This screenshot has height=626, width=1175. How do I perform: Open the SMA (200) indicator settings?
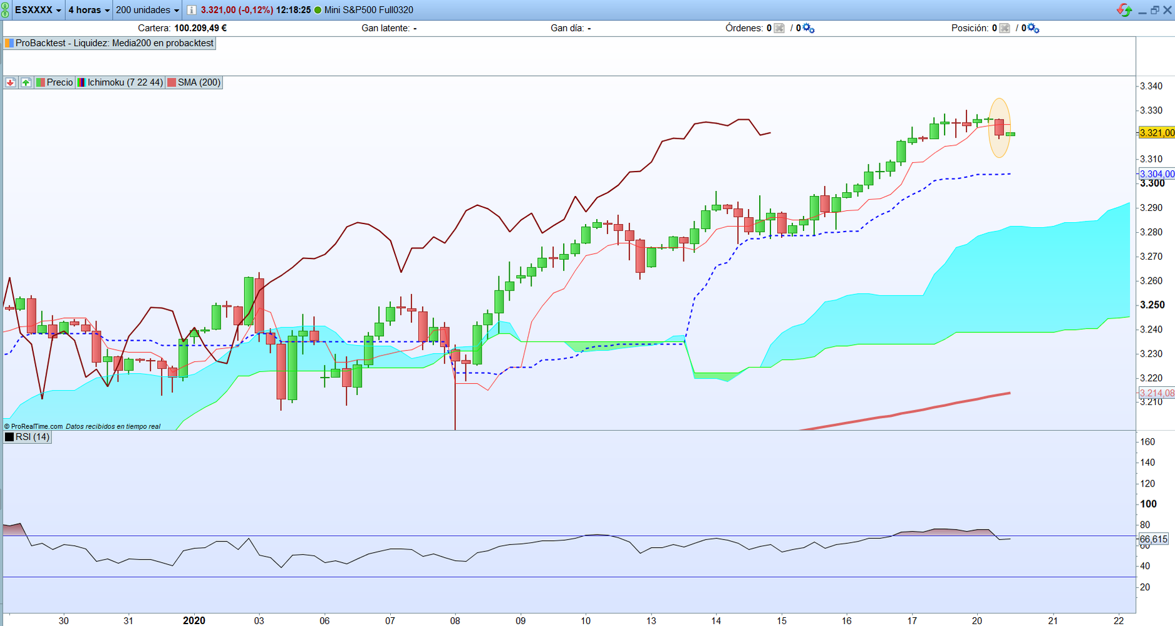coord(194,83)
